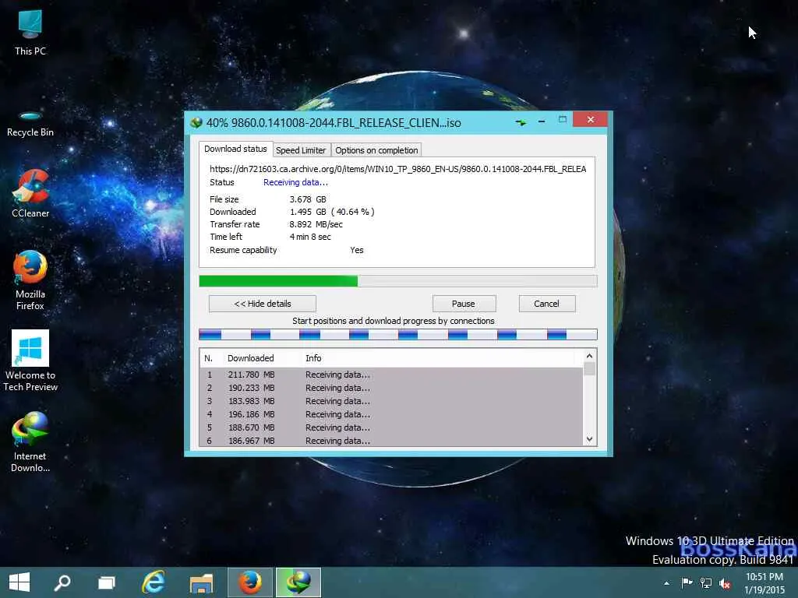Open Task View on taskbar
The width and height of the screenshot is (798, 598).
(x=106, y=582)
